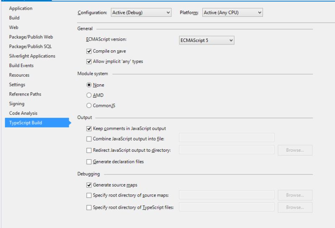Enable Specify root directory of TypeScript files
Viewport: 335px width, 228px height.
pyautogui.click(x=89, y=207)
